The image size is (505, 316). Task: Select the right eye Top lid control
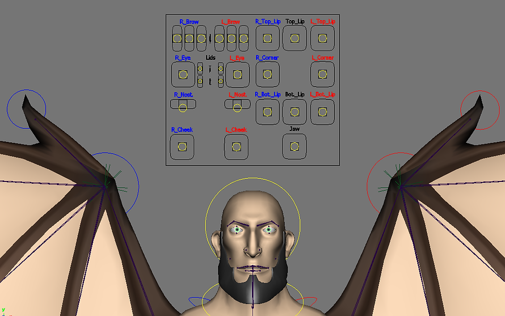coord(200,69)
